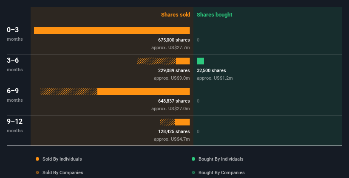The width and height of the screenshot is (349, 178).
Task: Toggle the Bought By Individuals legend label
Action: [x=221, y=159]
